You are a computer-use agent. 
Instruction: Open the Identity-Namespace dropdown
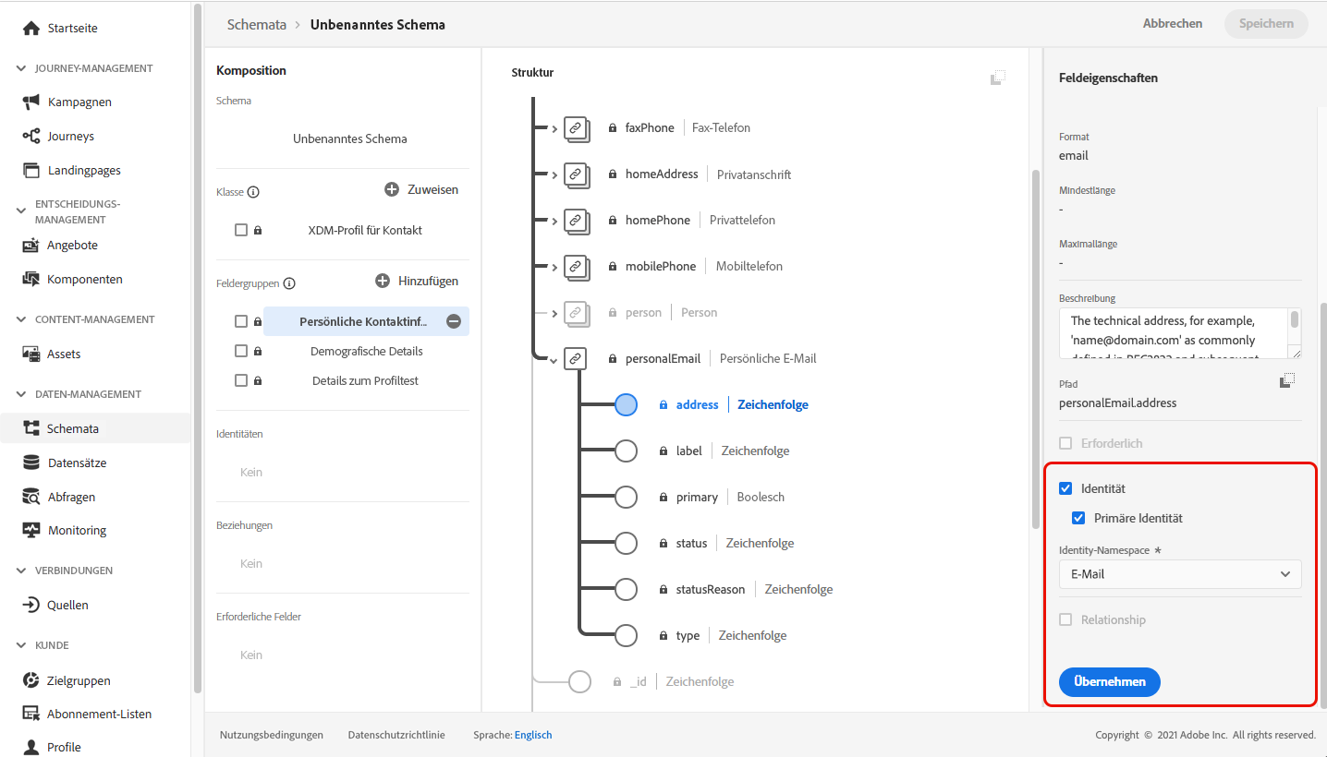pos(1180,574)
